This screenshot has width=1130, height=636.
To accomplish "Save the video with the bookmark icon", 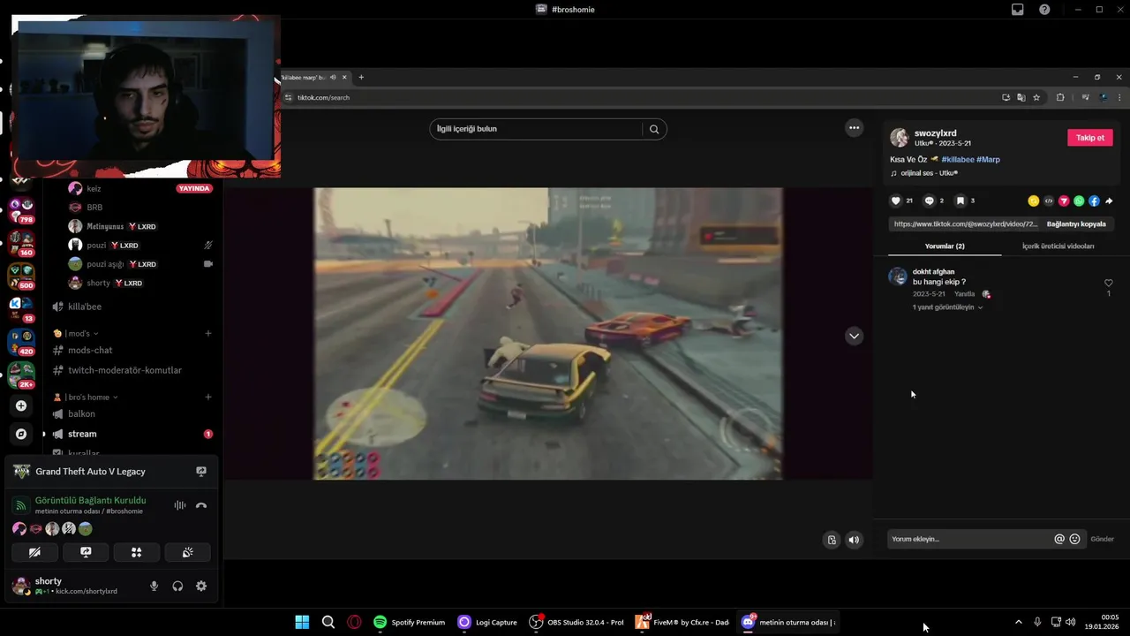I will click(960, 201).
